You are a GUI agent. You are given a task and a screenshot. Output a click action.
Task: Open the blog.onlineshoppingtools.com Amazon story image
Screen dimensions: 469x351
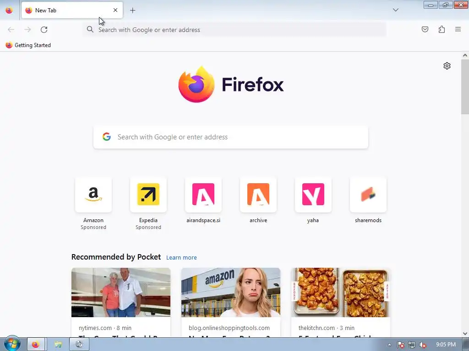coord(231,292)
